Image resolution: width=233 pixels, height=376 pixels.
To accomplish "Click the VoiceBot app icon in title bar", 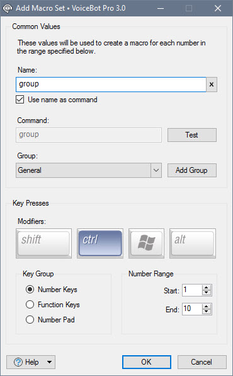I will click(x=8, y=8).
